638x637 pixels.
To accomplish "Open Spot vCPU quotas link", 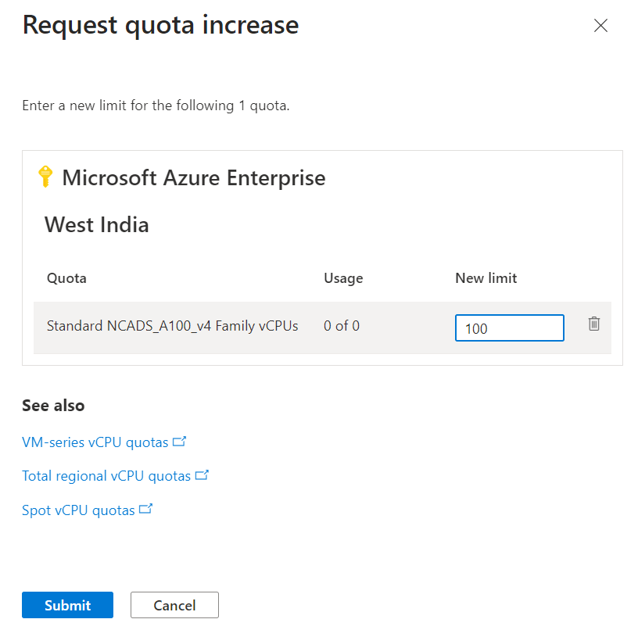I will pos(78,510).
